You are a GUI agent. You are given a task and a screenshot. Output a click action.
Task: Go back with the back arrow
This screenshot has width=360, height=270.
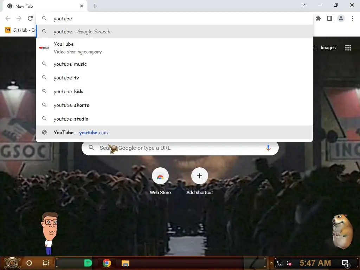(8, 18)
